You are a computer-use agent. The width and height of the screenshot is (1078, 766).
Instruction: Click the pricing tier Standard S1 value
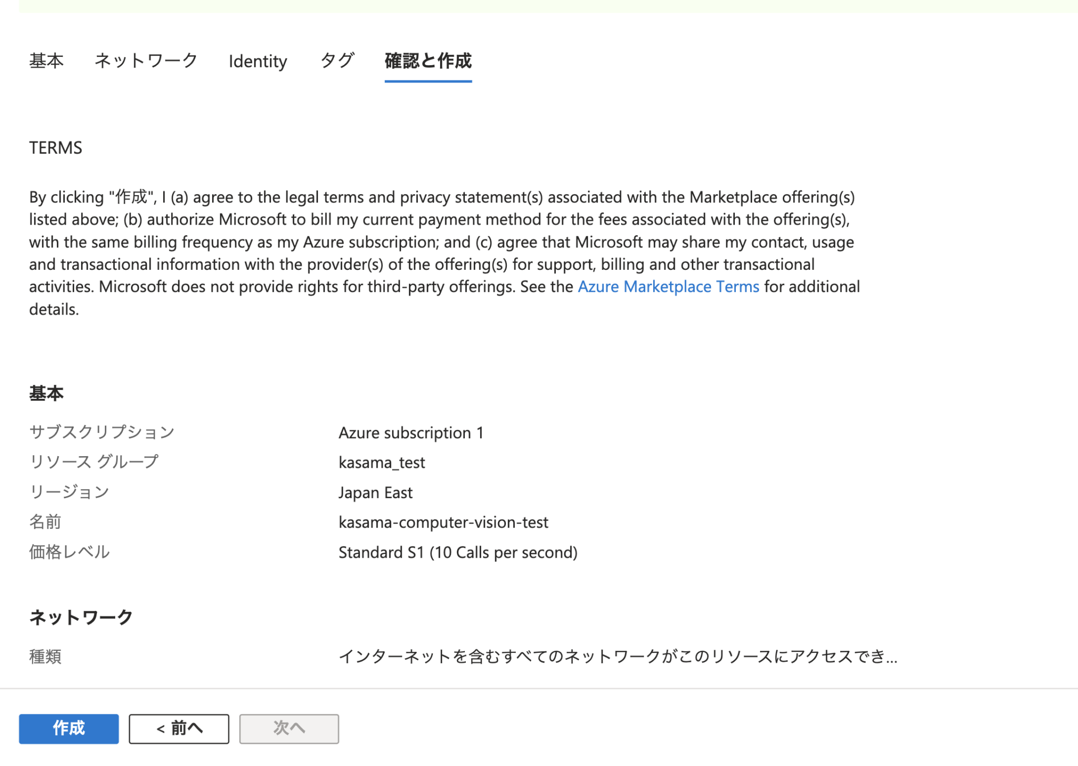pyautogui.click(x=458, y=552)
